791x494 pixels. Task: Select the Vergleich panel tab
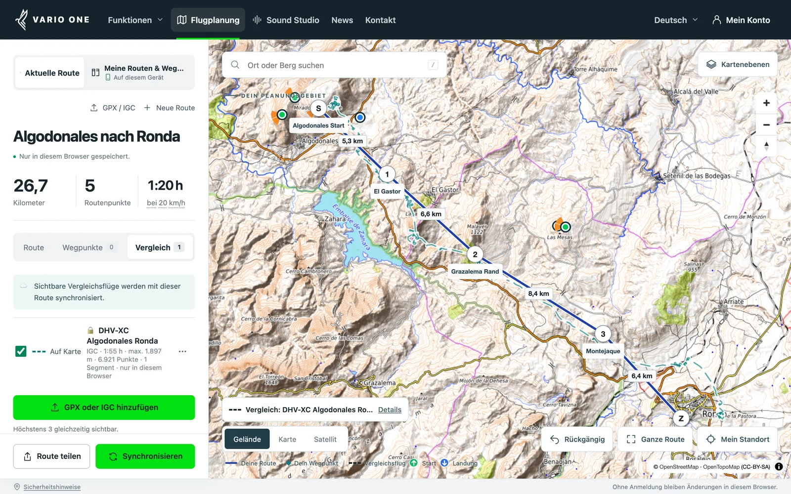click(x=160, y=247)
